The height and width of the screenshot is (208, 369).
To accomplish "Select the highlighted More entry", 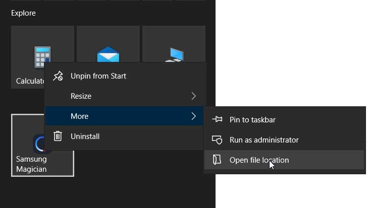I will tap(125, 116).
